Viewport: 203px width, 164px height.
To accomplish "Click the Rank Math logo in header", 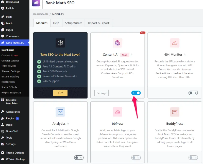I will [36, 3].
